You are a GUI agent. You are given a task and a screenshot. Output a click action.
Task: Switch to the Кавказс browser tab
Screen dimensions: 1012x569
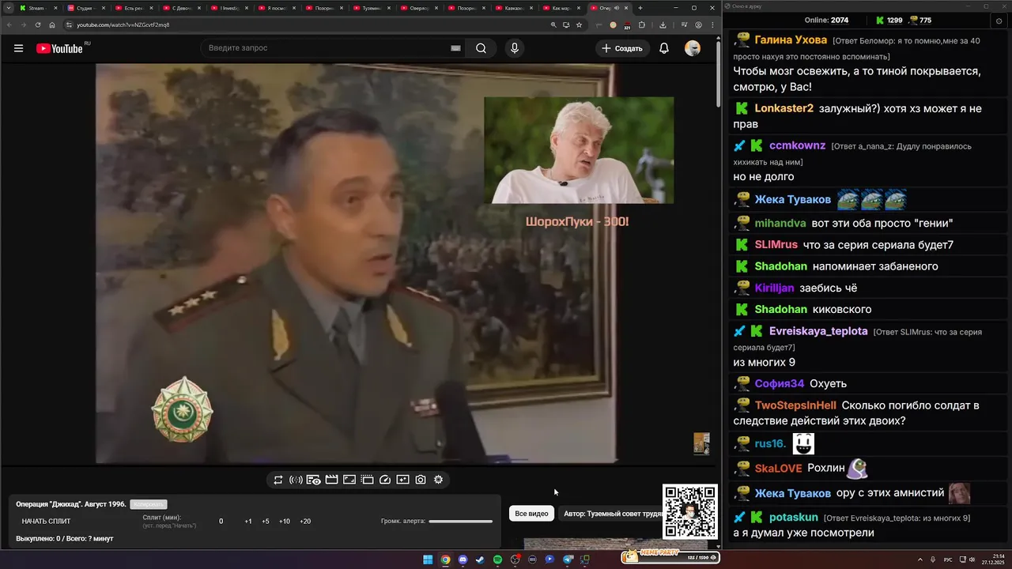514,8
